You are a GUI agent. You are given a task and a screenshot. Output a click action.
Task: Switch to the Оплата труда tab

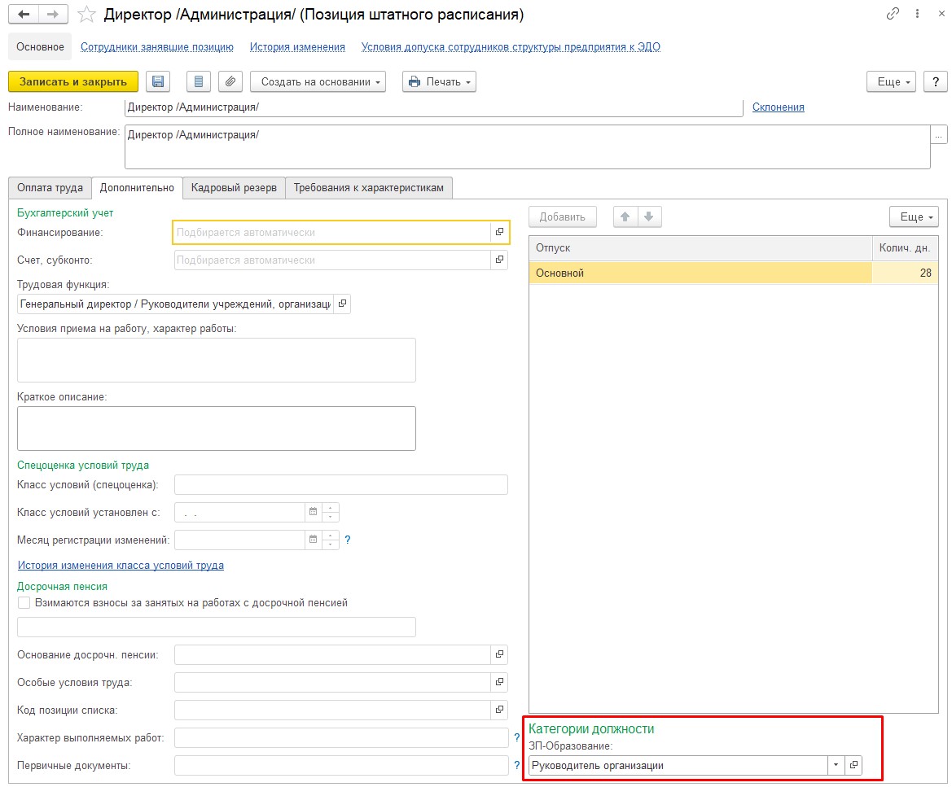click(50, 188)
